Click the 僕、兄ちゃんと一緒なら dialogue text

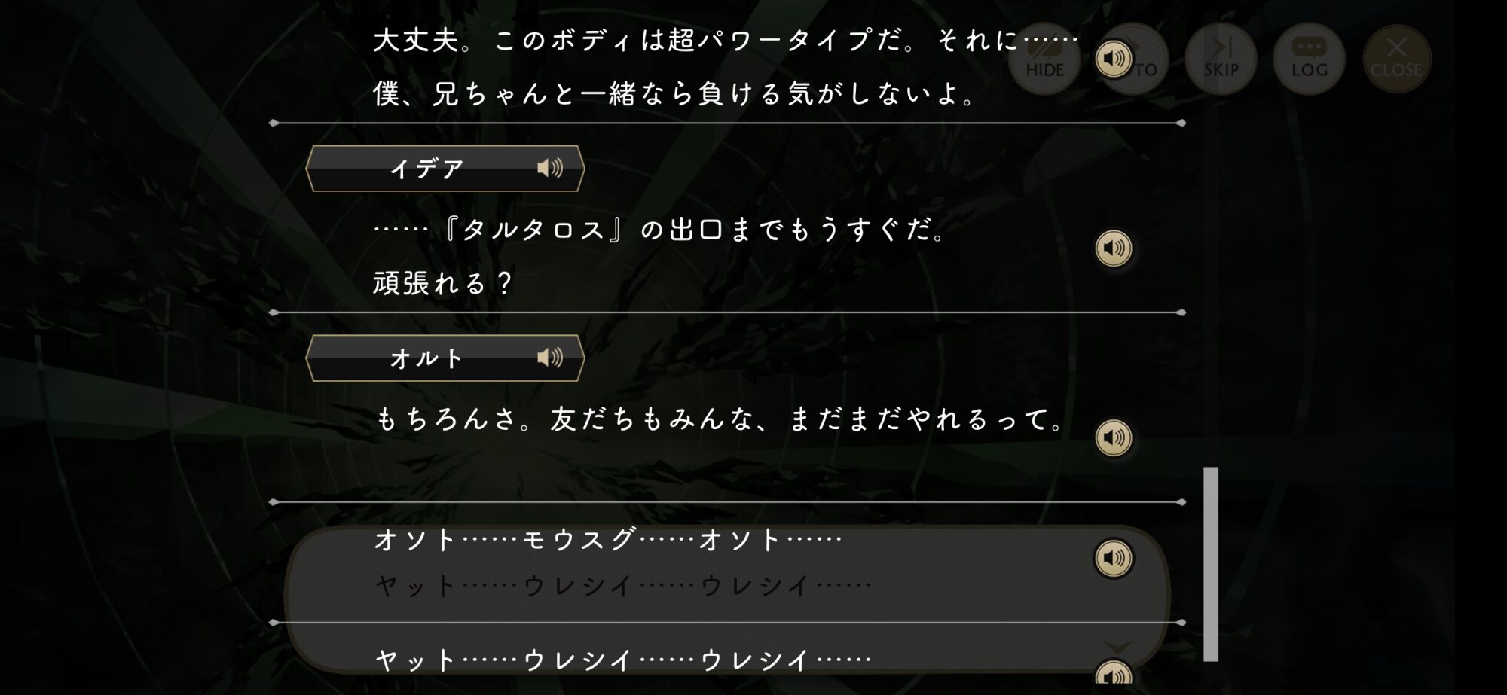click(674, 94)
